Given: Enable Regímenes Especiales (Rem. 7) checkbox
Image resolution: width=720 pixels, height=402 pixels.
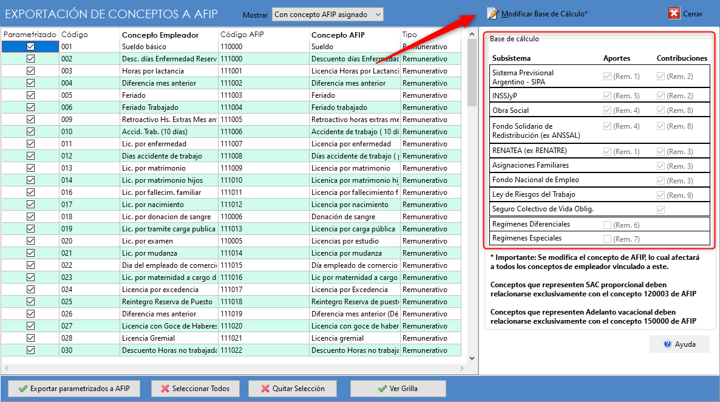Looking at the screenshot, I should [608, 239].
